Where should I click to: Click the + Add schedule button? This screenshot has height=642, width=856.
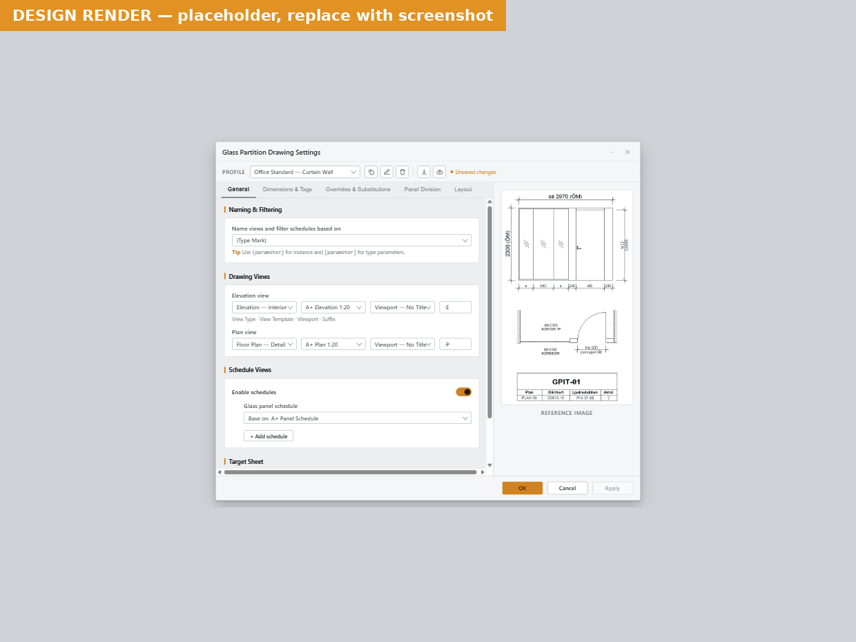(269, 436)
